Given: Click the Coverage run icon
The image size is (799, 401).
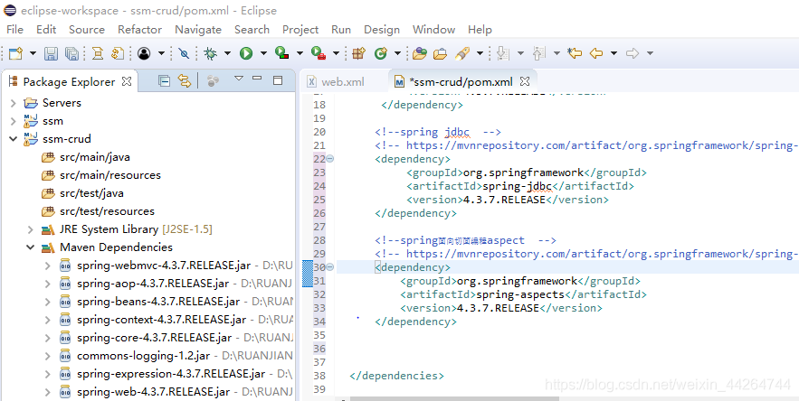Looking at the screenshot, I should coord(281,53).
